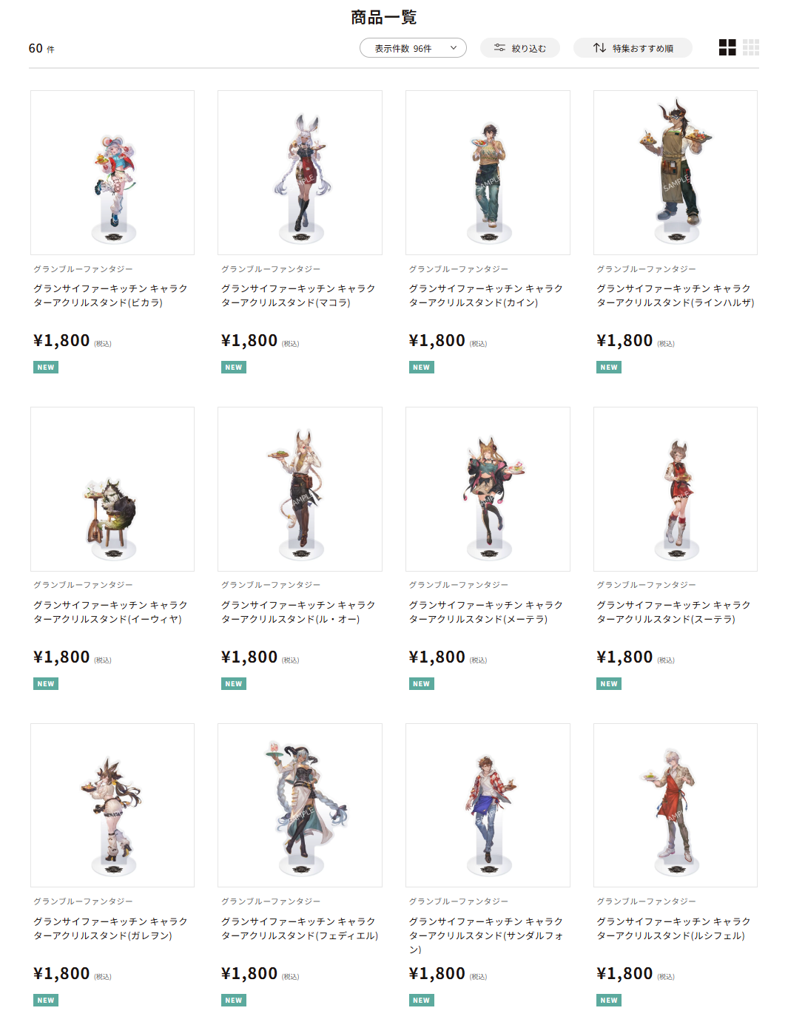The width and height of the screenshot is (788, 1022).
Task: Switch to large grid view icon
Action: tap(727, 47)
